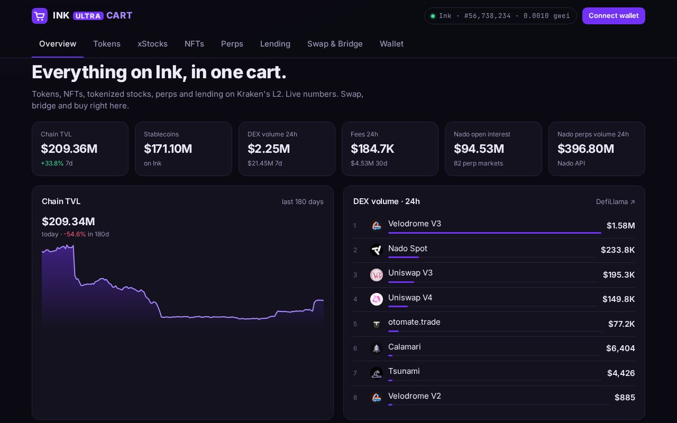Click the '$4.53M 30d' text
Viewport: 677px width, 423px height.
pyautogui.click(x=369, y=163)
